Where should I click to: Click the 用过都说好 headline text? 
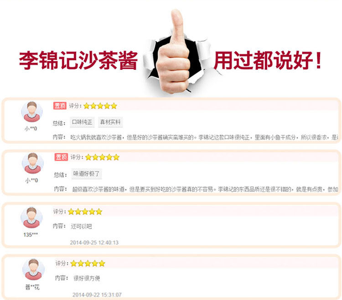(268, 60)
